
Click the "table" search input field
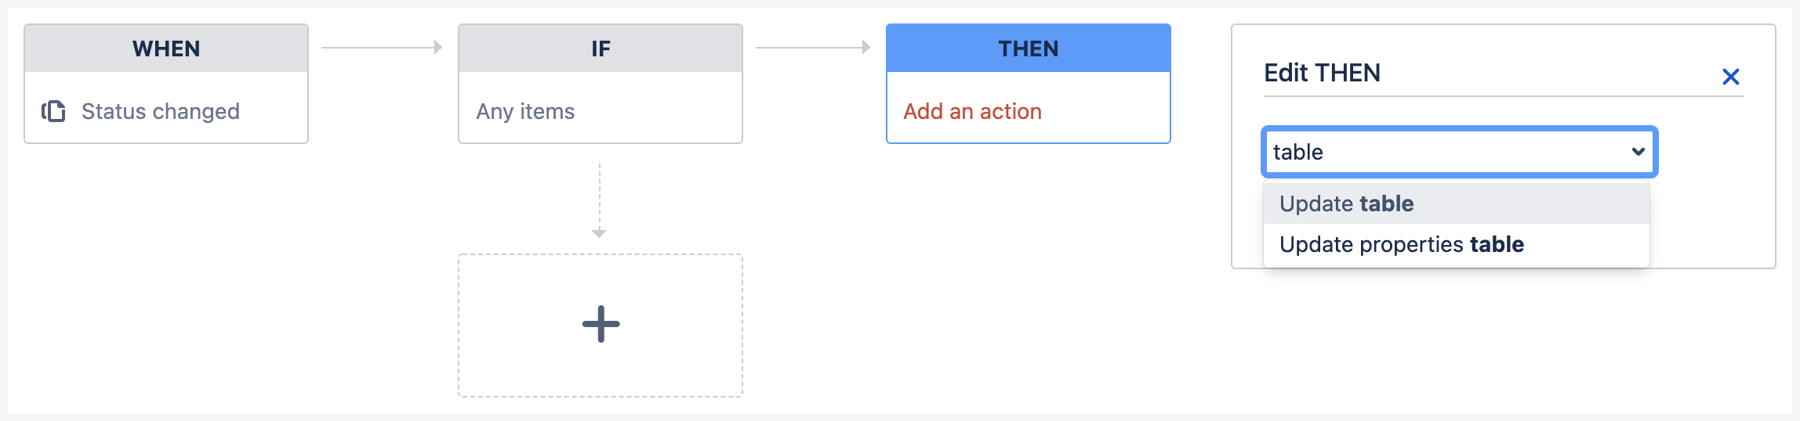tap(1443, 152)
